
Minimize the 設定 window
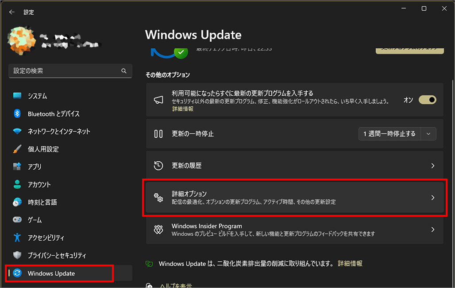pyautogui.click(x=404, y=8)
